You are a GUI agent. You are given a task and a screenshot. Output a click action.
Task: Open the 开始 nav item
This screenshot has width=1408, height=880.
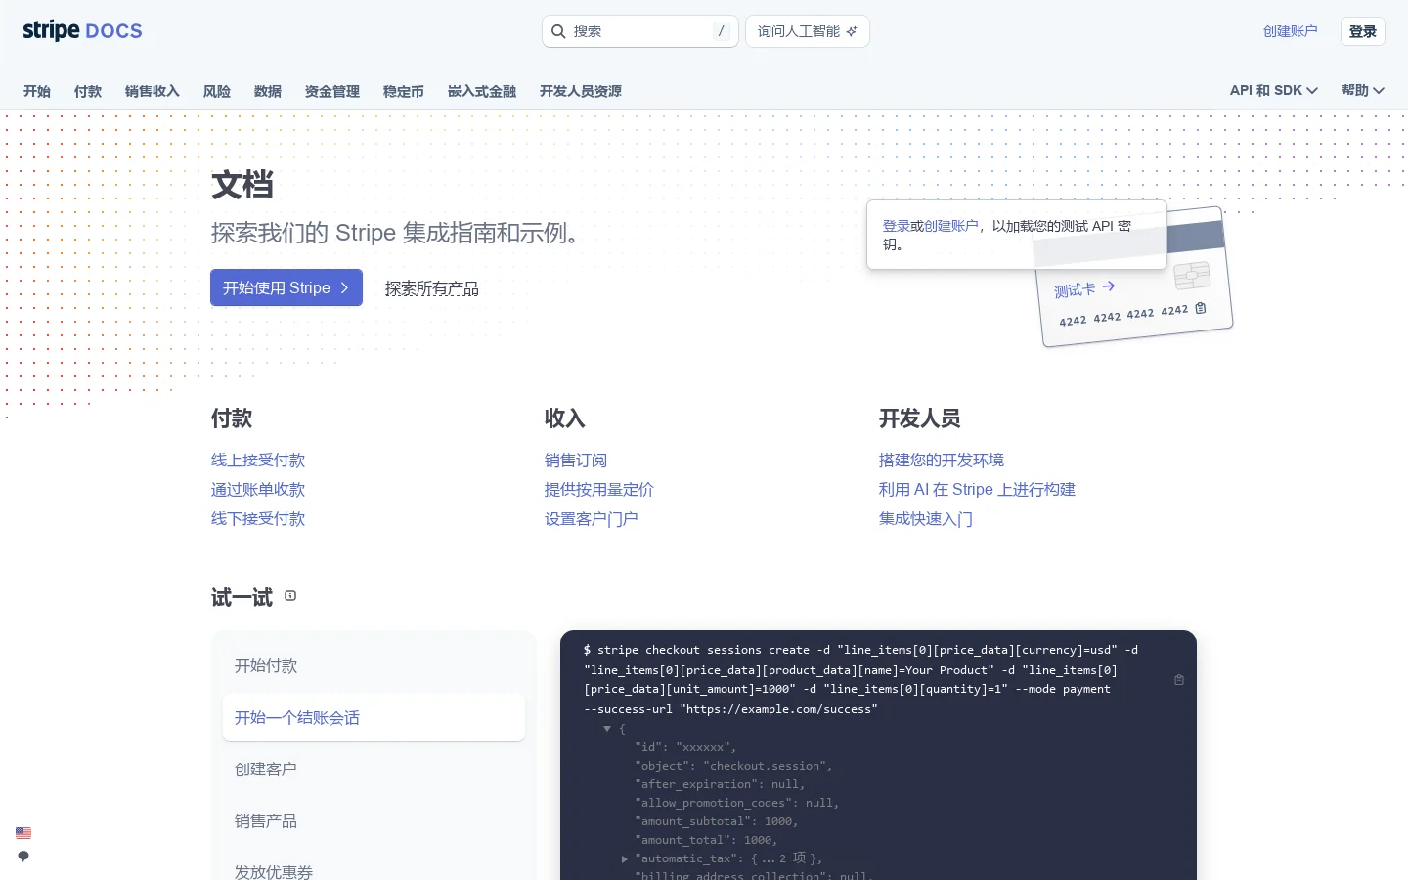click(37, 91)
